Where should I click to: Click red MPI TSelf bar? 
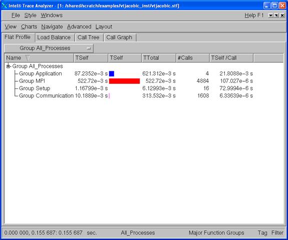[x=124, y=81]
